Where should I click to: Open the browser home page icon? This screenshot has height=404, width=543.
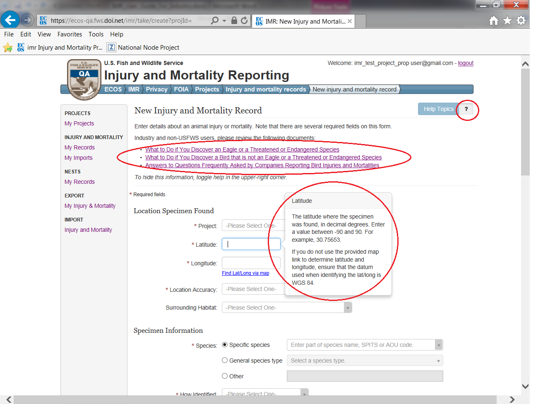point(493,21)
